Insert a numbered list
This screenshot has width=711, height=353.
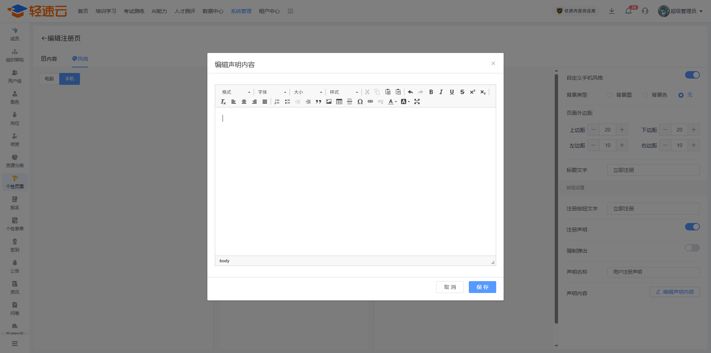(277, 102)
